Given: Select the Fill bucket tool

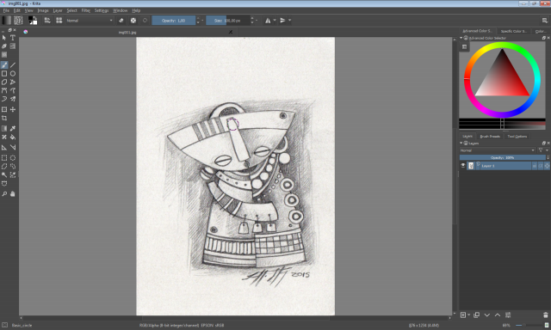Looking at the screenshot, I should coord(13,137).
